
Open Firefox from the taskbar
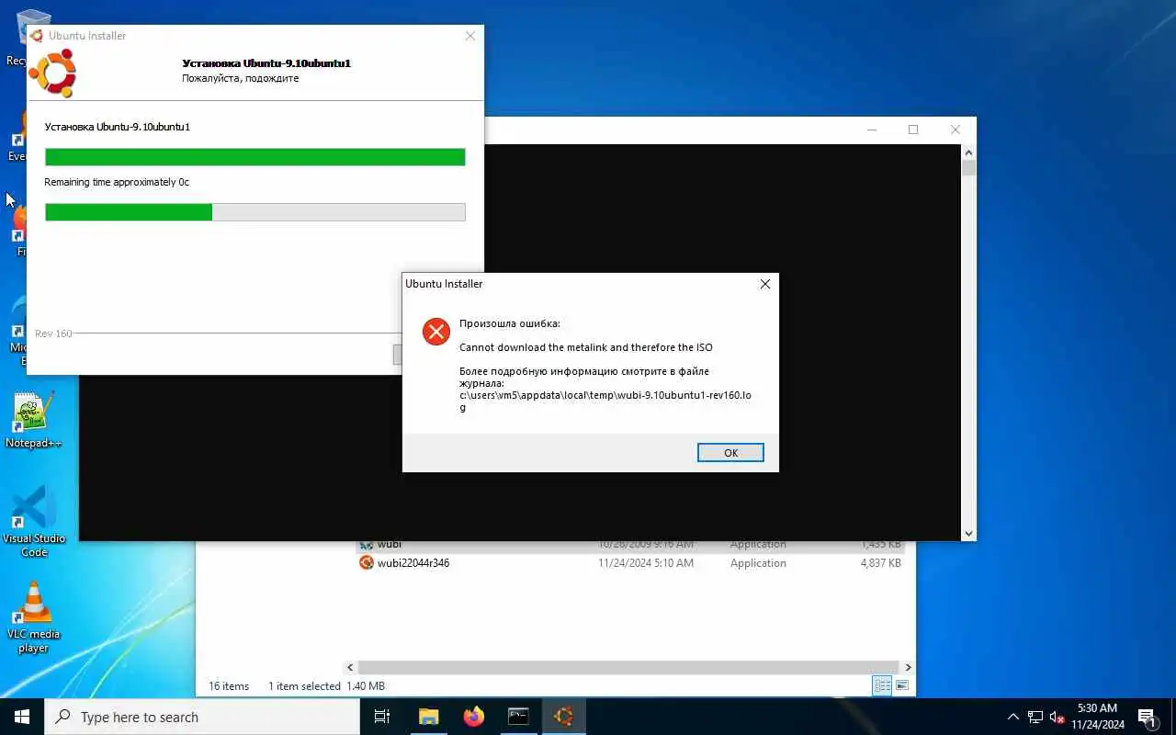coord(473,717)
